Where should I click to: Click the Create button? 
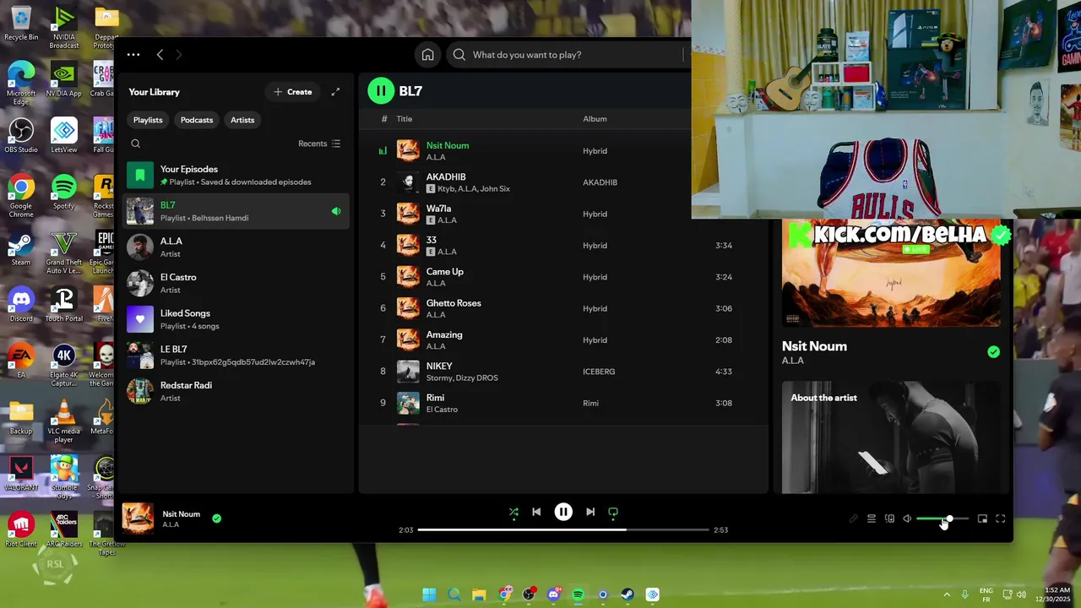(x=293, y=92)
